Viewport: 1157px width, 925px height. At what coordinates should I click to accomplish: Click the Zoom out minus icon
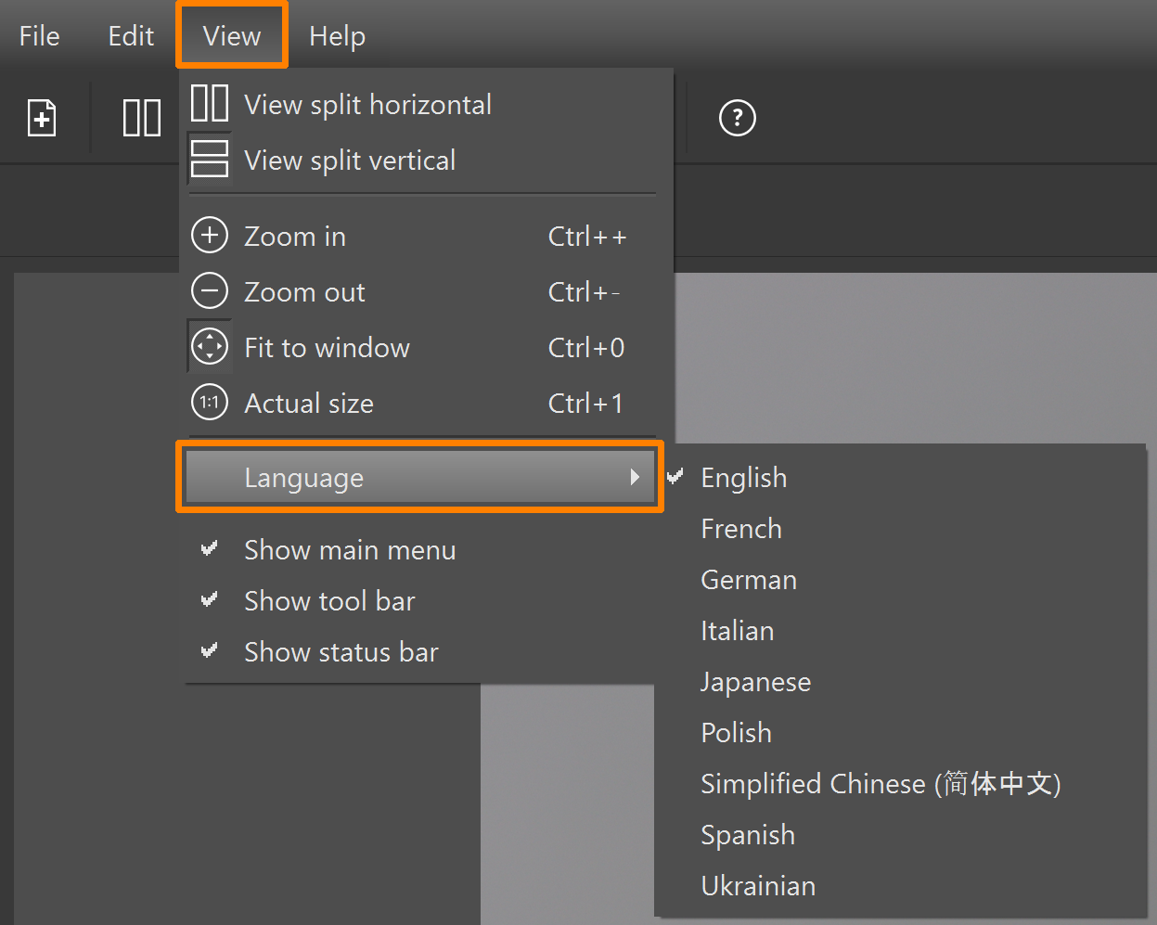(210, 291)
